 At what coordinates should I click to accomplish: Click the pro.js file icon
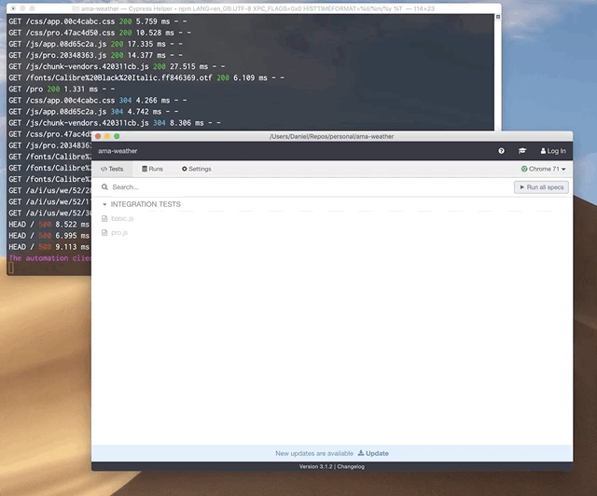[104, 232]
